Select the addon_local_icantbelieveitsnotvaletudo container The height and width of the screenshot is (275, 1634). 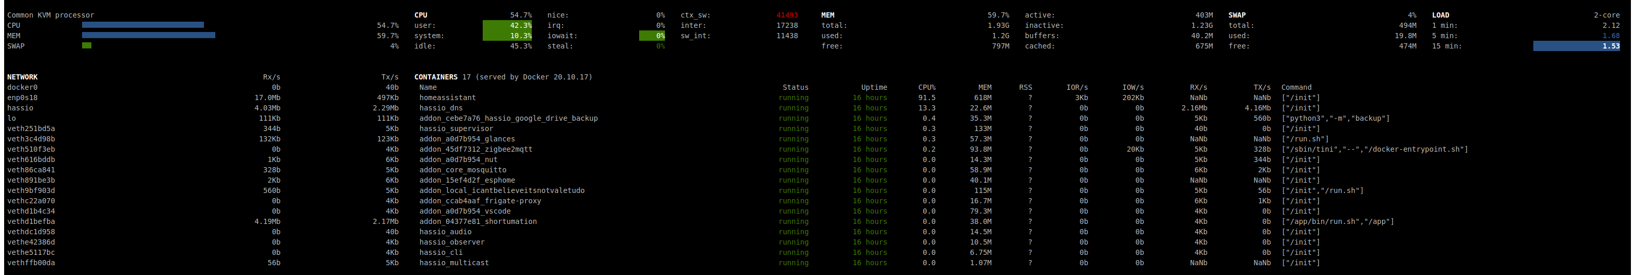pyautogui.click(x=502, y=191)
